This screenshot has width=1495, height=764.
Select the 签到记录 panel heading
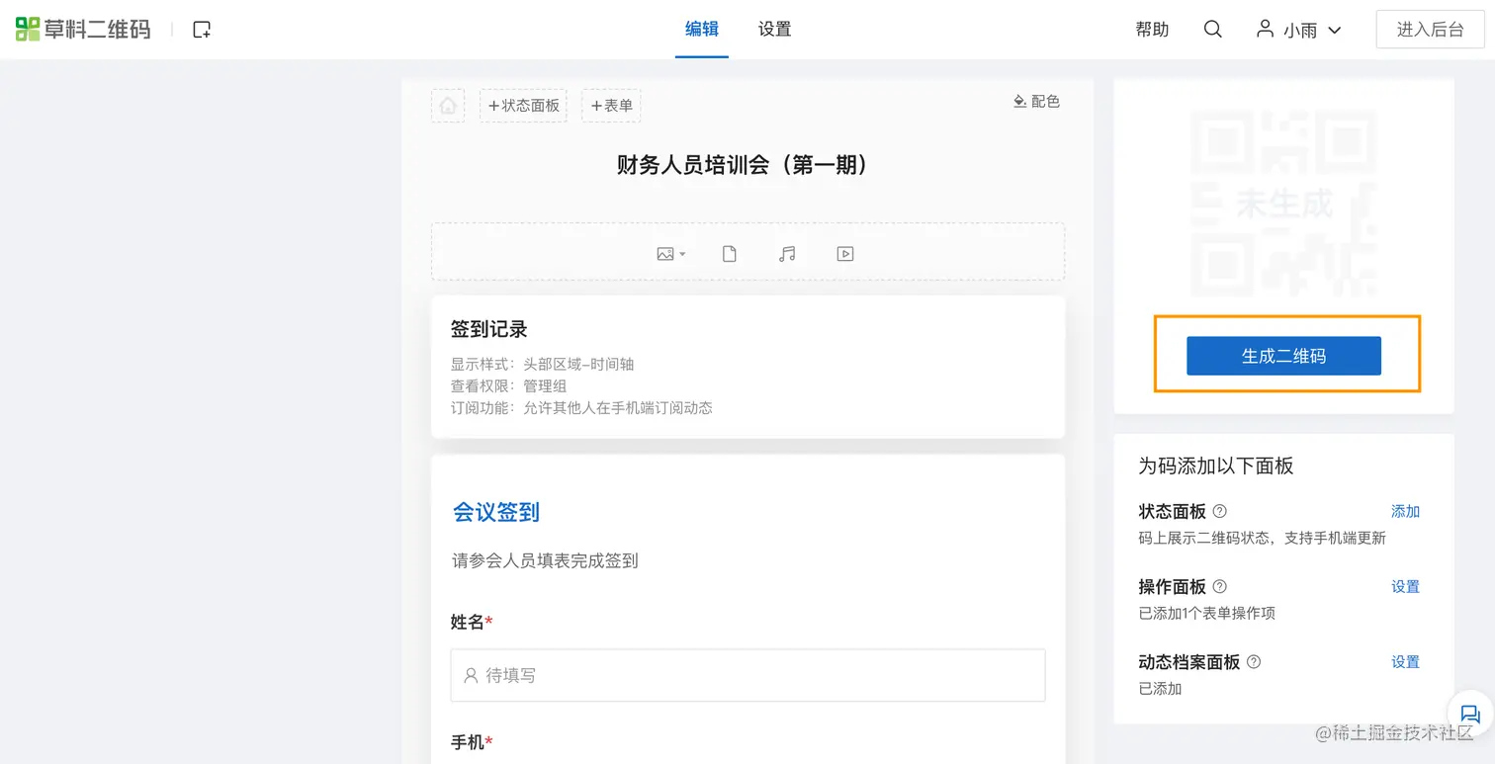click(488, 329)
